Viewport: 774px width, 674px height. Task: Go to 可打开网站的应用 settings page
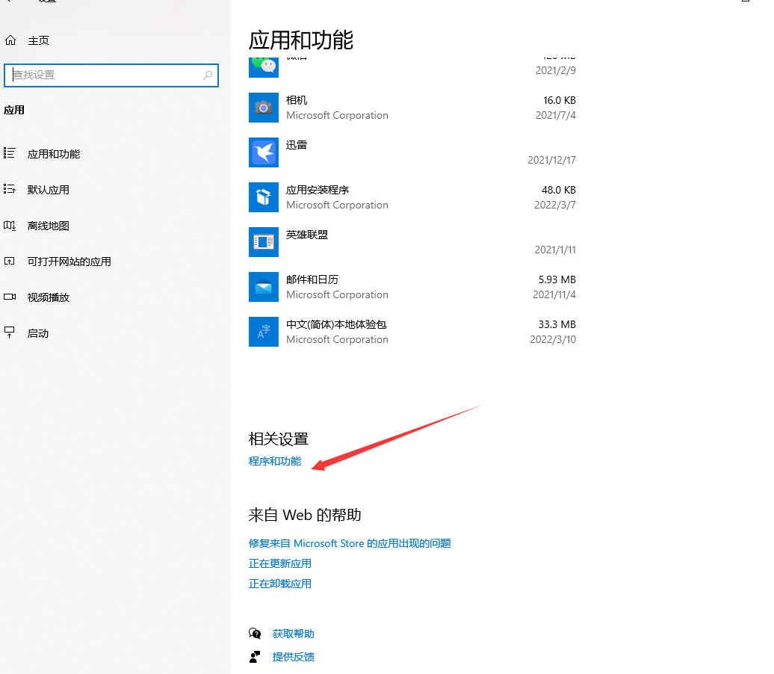[69, 262]
